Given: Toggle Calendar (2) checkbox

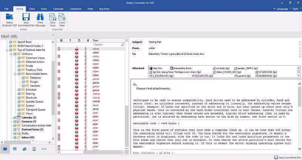Looking at the screenshot, I should point(15,118).
